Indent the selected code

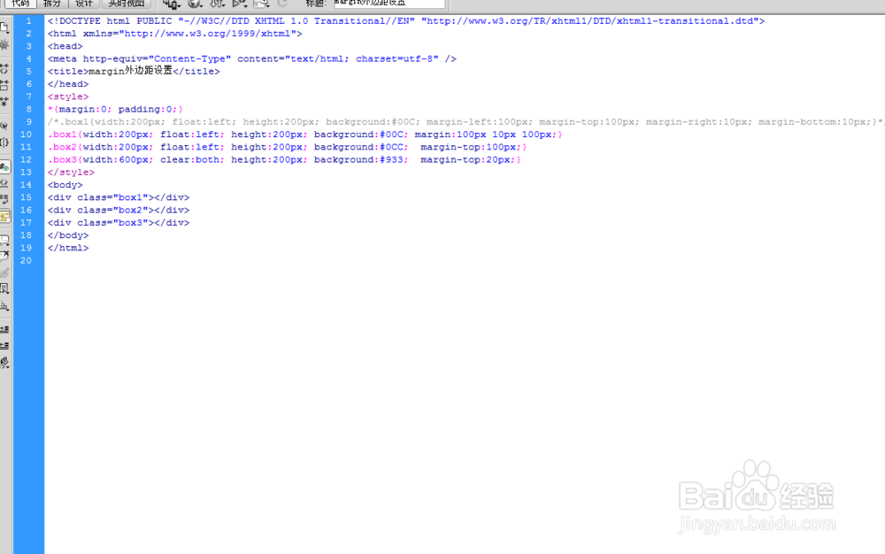click(x=4, y=329)
